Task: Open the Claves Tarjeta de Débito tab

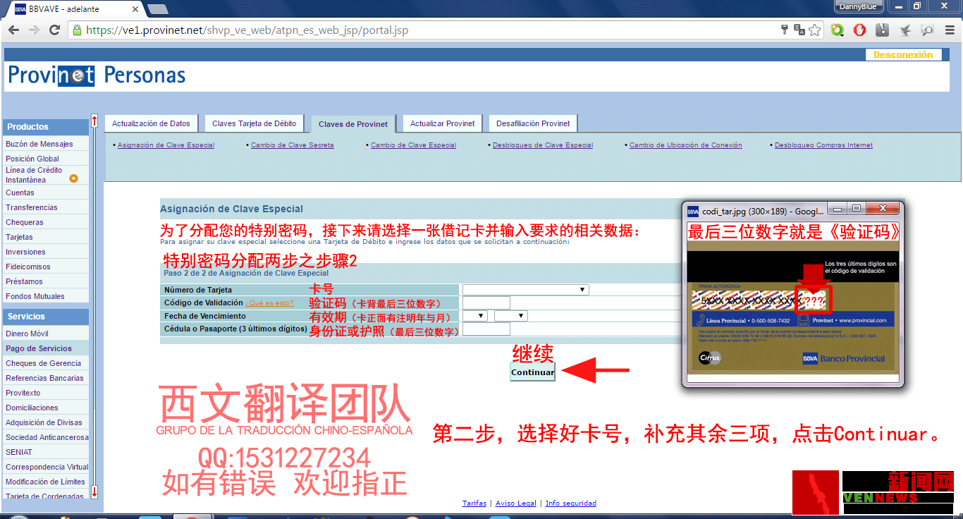Action: tap(254, 123)
